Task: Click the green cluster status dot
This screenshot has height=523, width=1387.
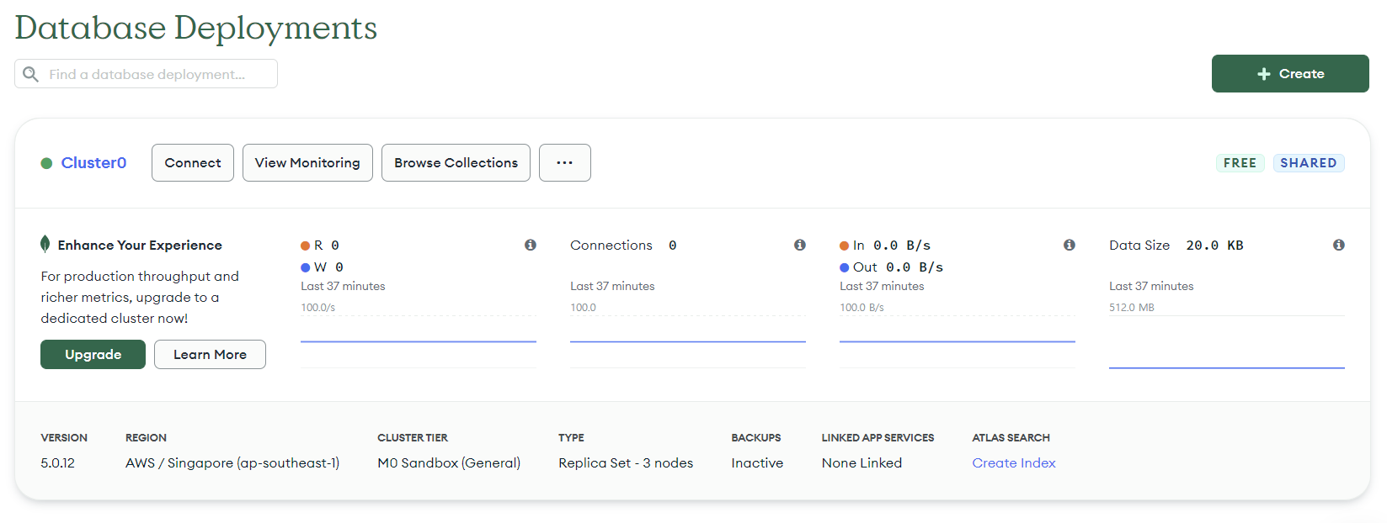Action: (x=46, y=163)
